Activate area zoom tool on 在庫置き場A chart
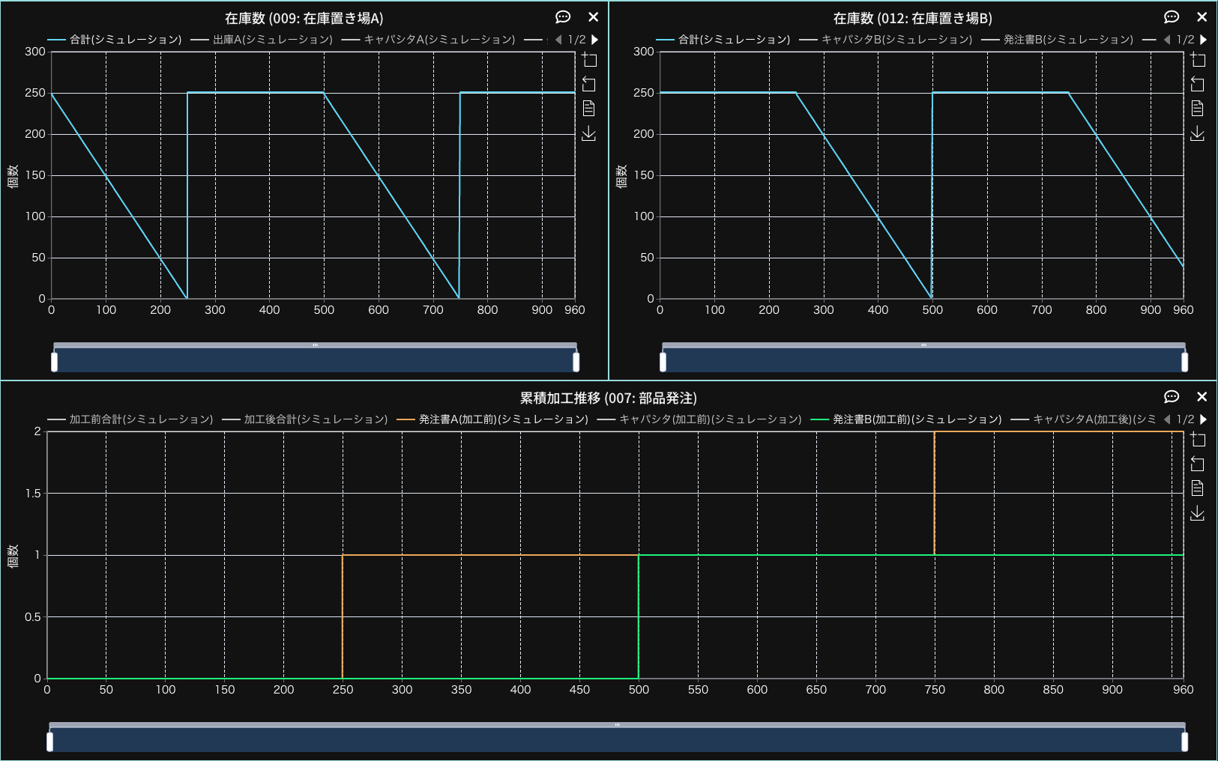 coord(589,60)
